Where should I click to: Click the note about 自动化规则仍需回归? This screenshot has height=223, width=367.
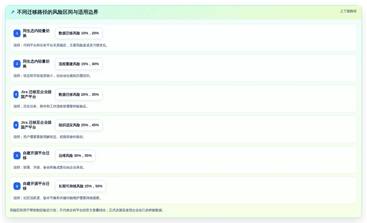click(53, 76)
